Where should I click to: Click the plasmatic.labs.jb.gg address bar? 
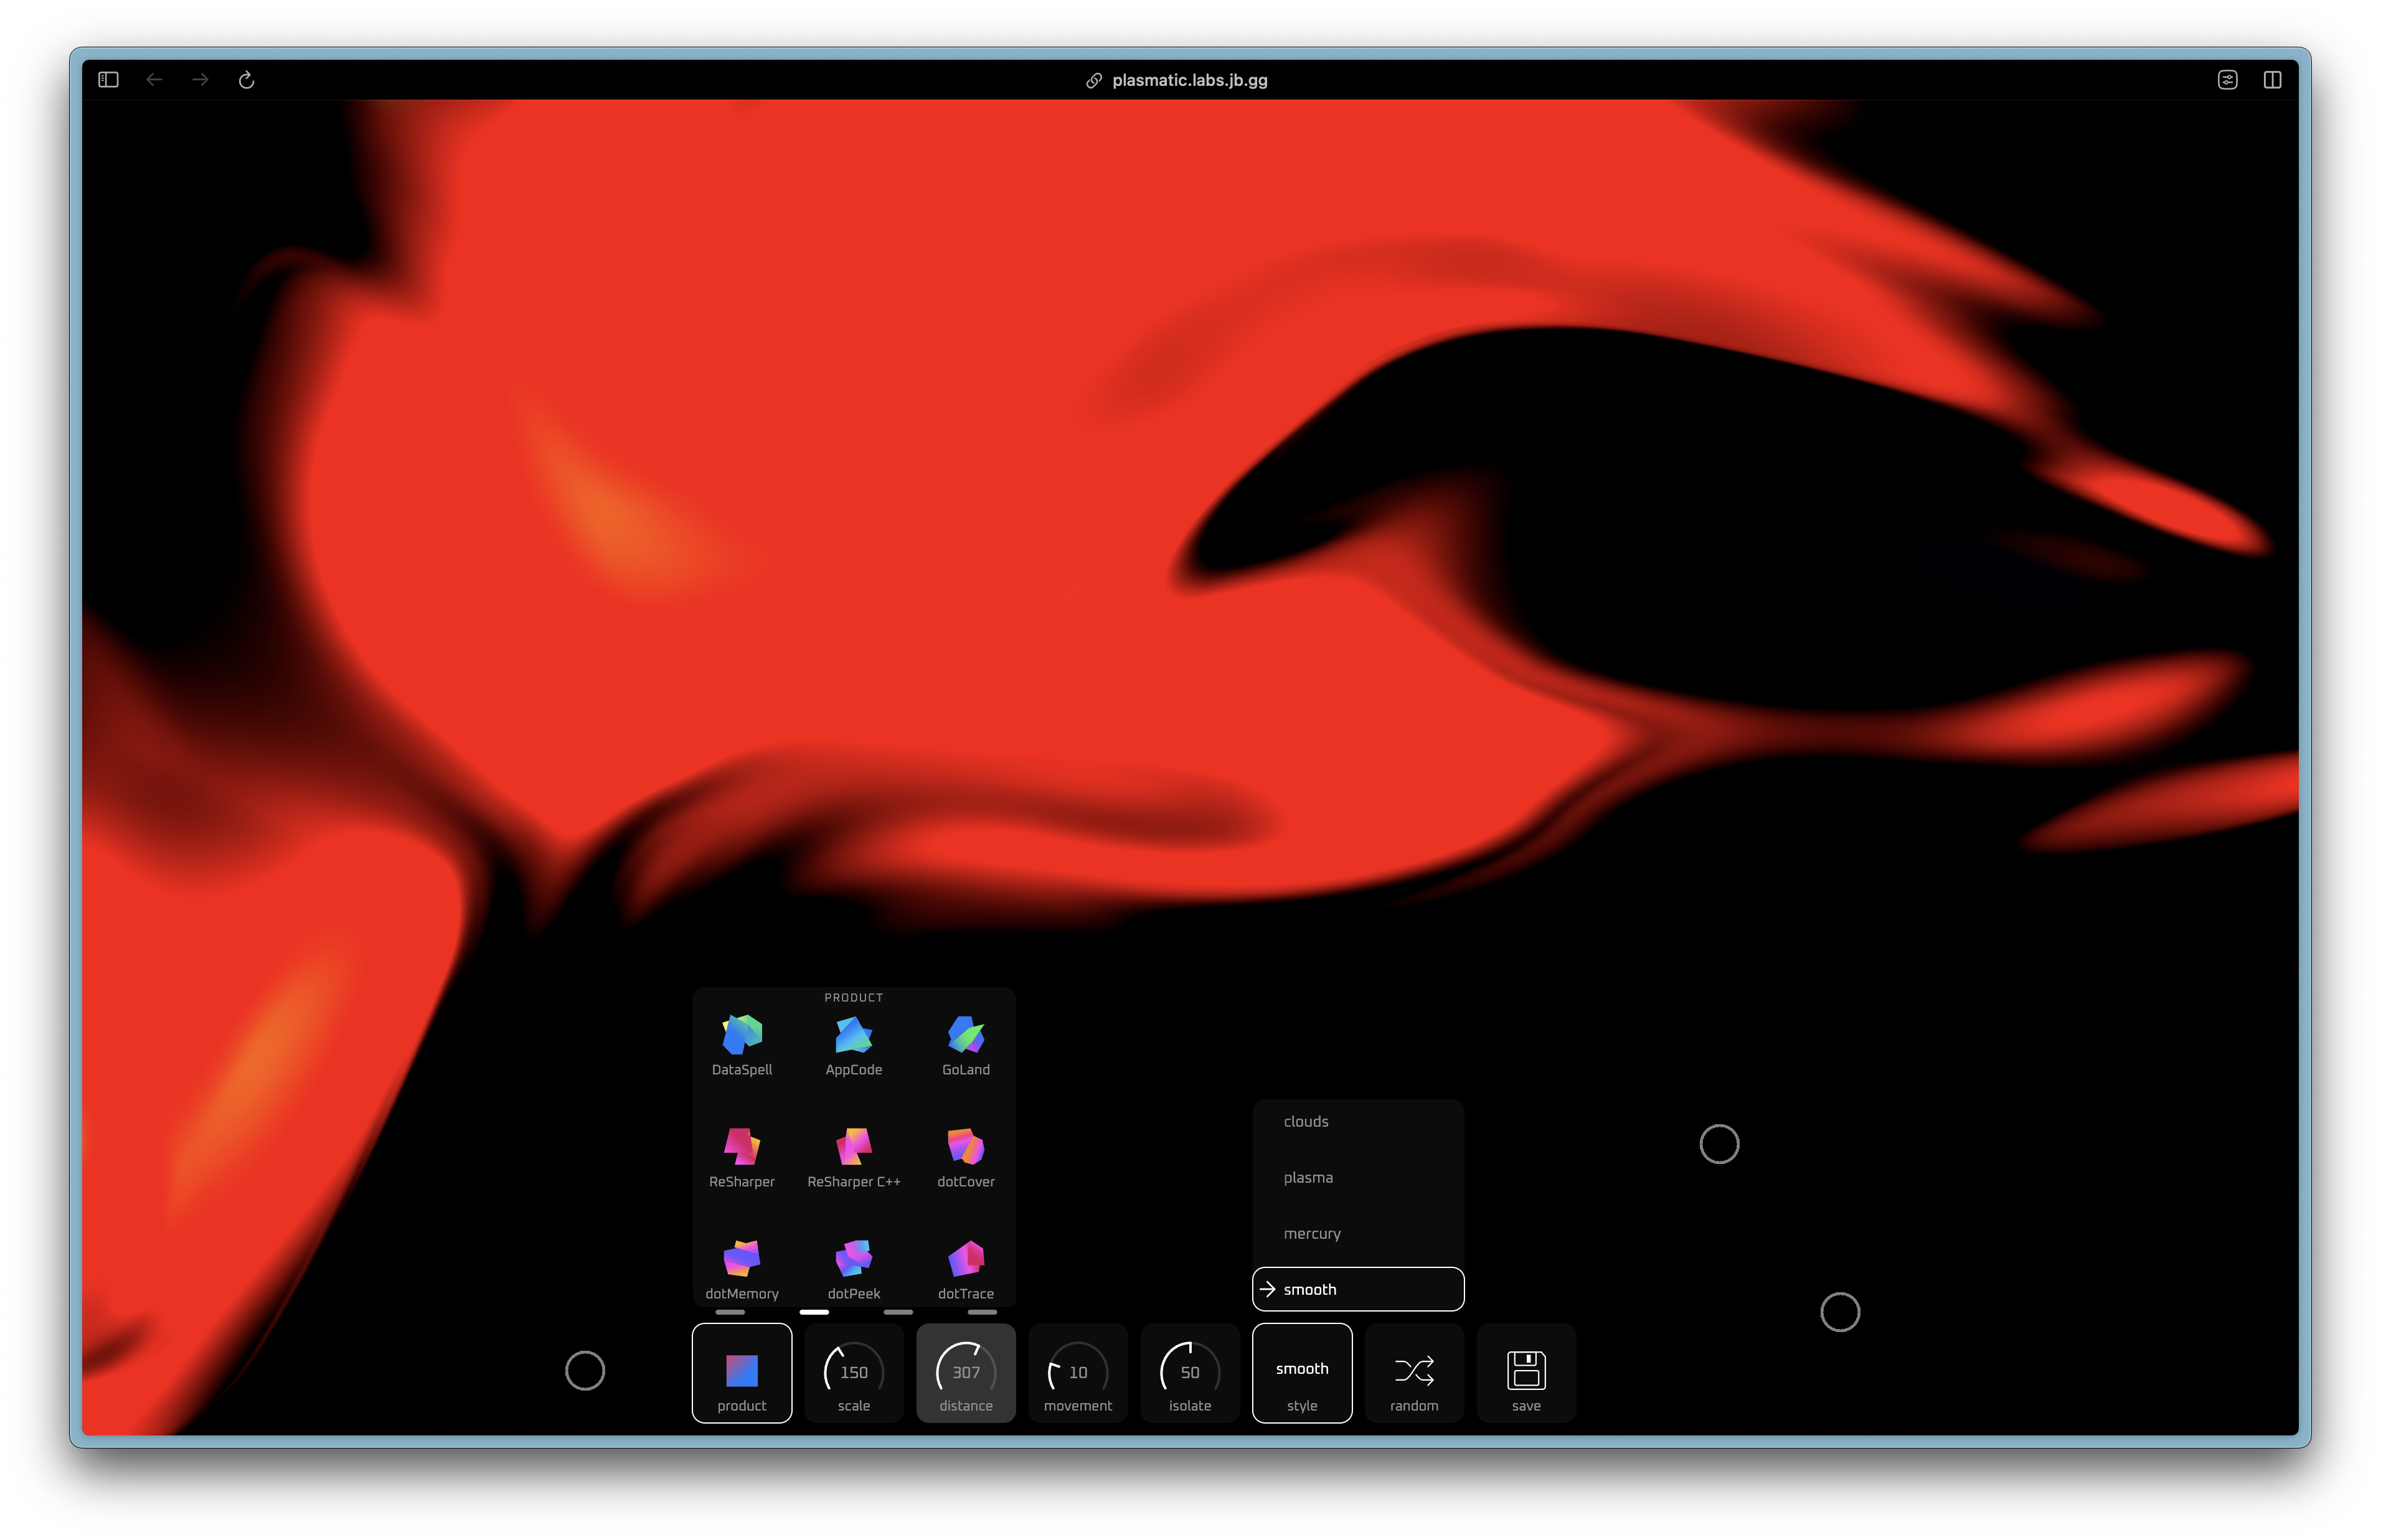point(1177,80)
